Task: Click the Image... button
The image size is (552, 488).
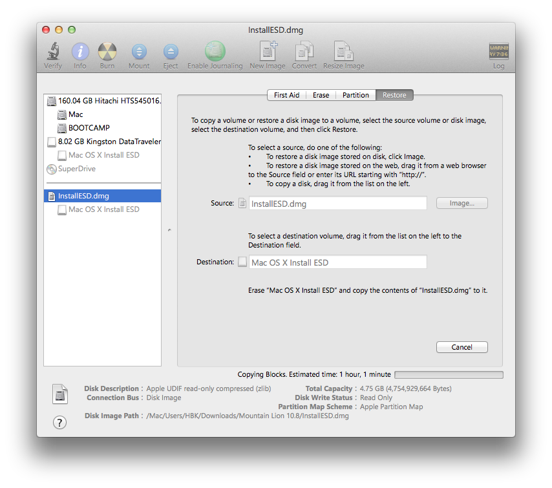Action: [462, 203]
